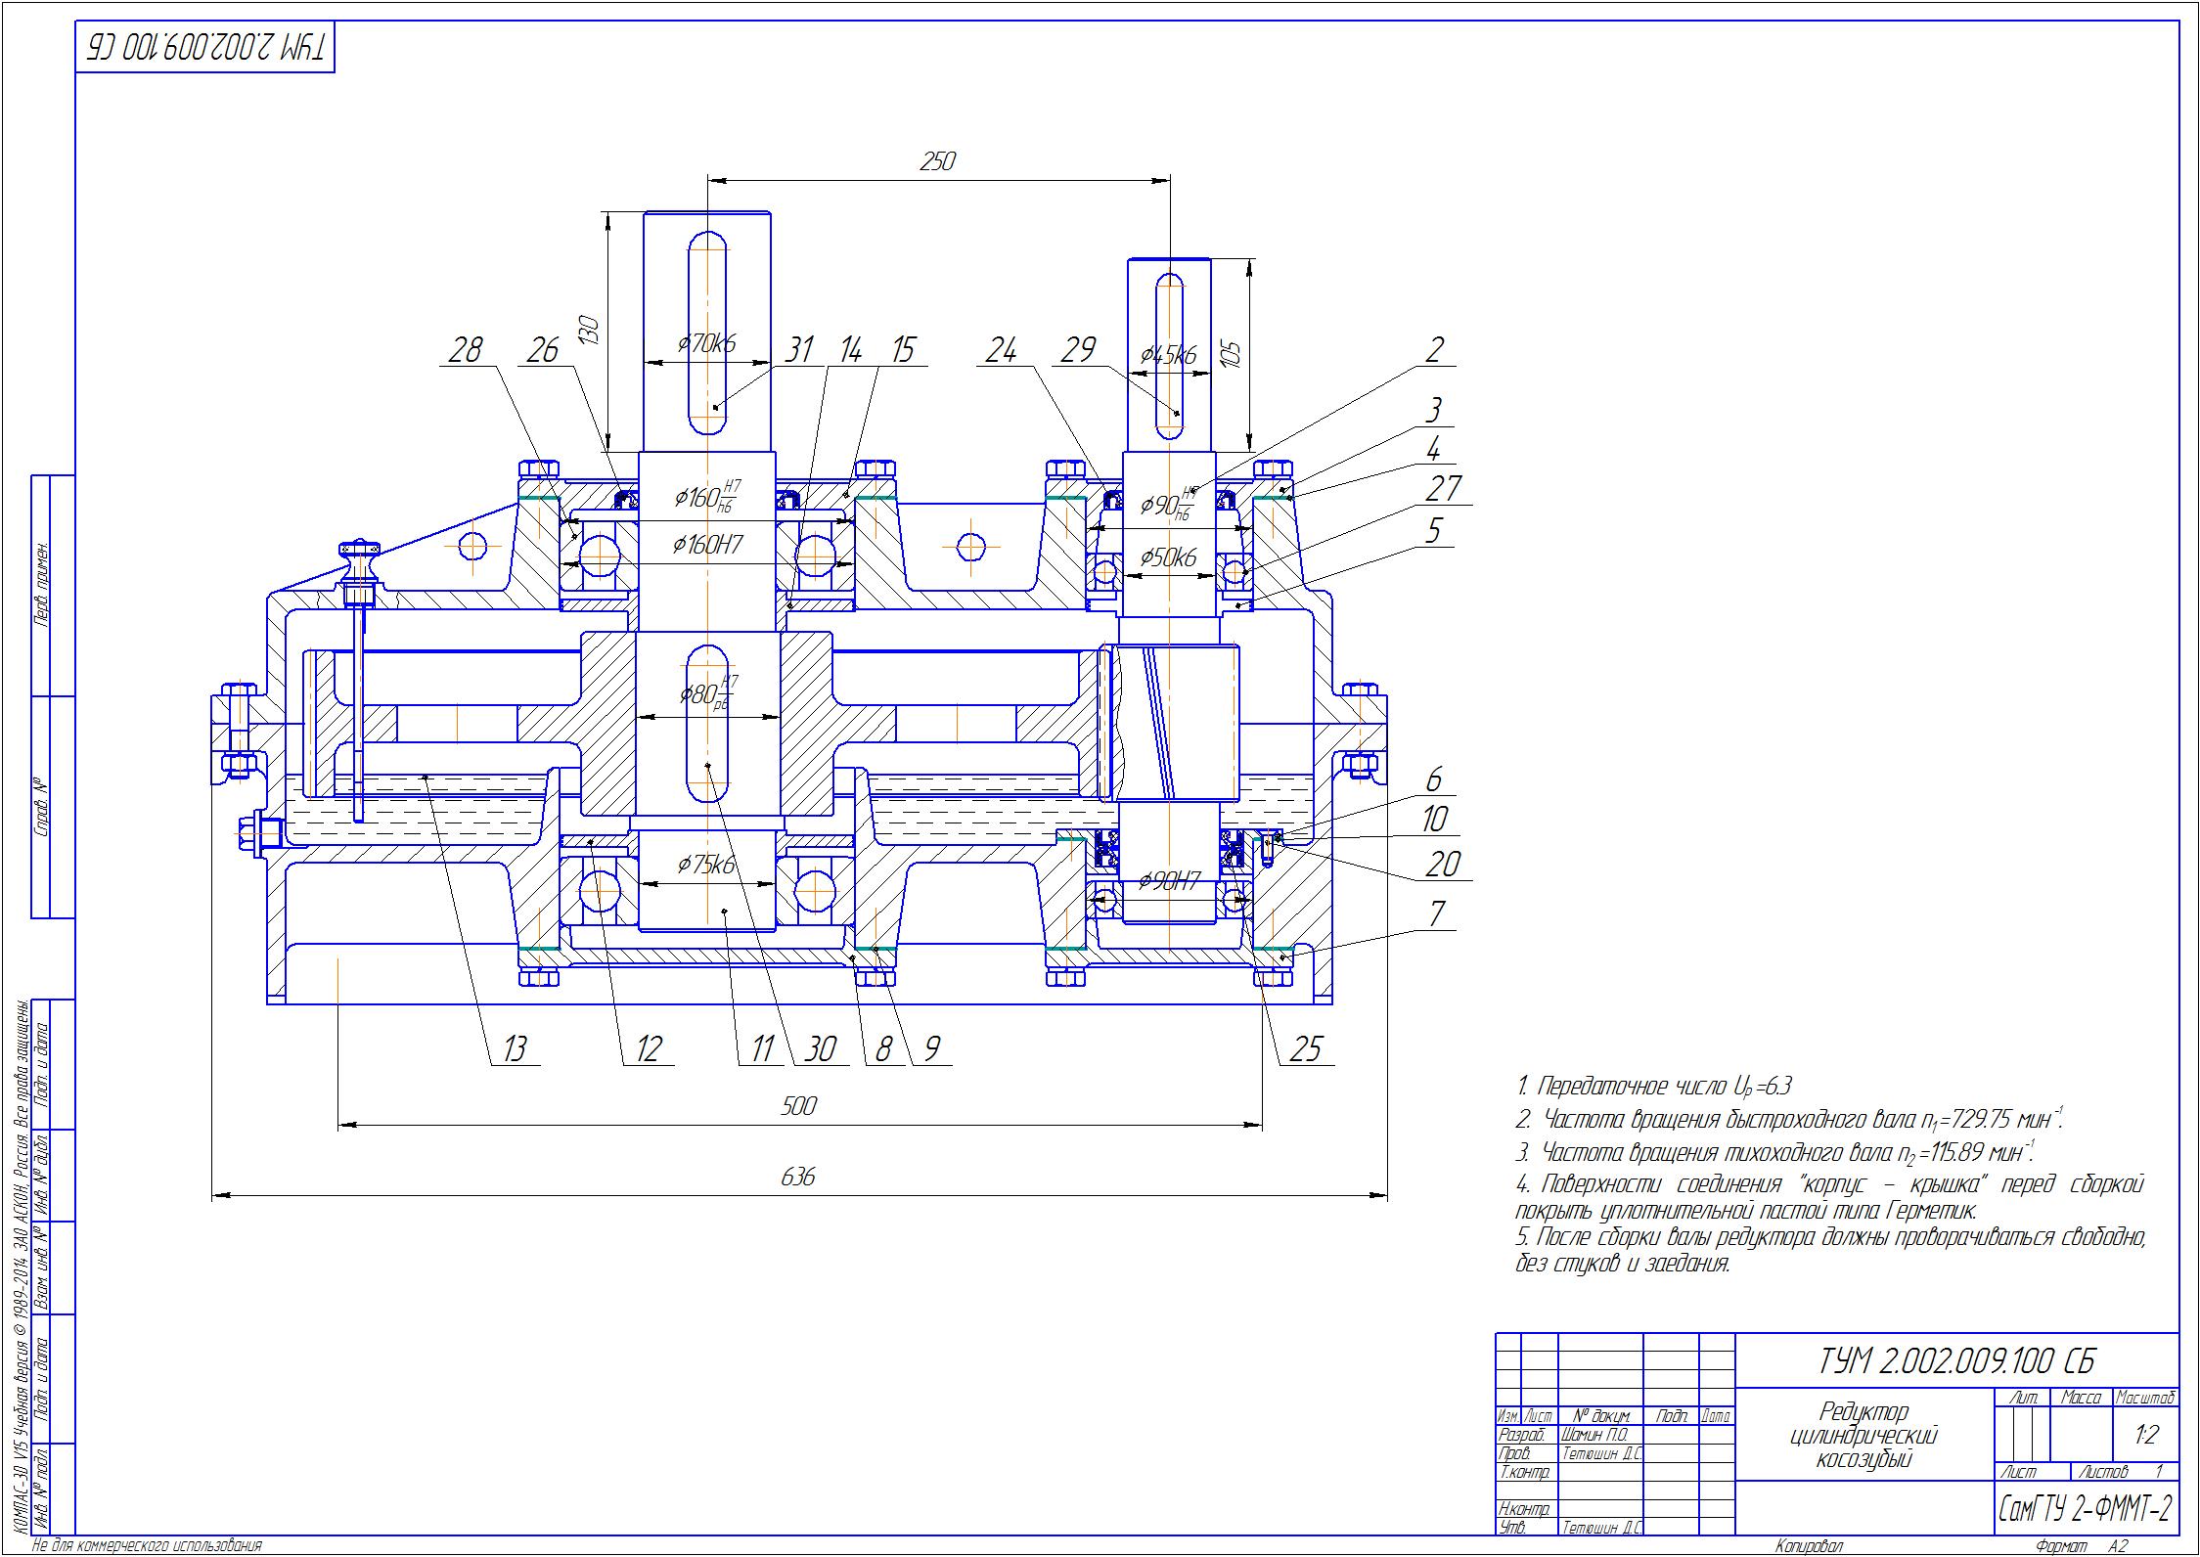This screenshot has width=2200, height=1557.
Task: Select part callout number 4
Action: pyautogui.click(x=1434, y=449)
